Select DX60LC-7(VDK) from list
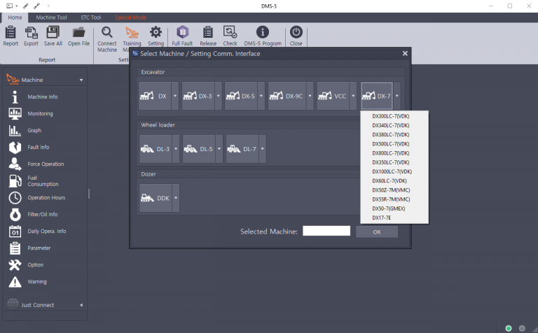538x333 pixels. [389, 181]
